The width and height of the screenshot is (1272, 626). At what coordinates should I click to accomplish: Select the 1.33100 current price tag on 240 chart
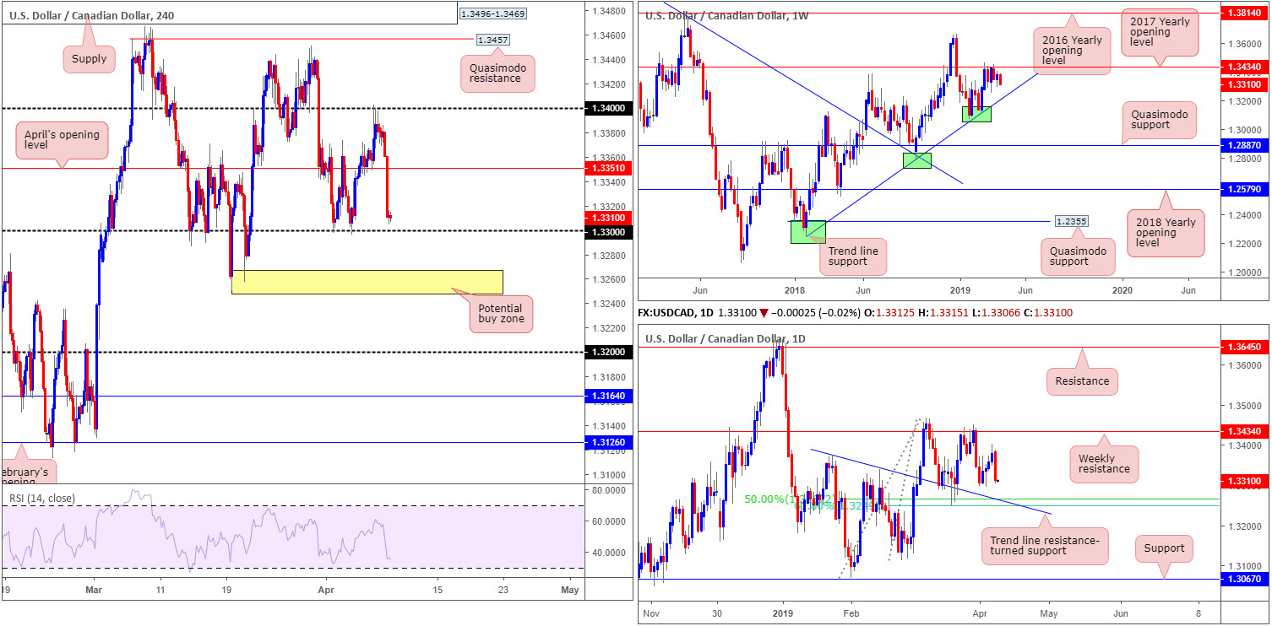[607, 218]
